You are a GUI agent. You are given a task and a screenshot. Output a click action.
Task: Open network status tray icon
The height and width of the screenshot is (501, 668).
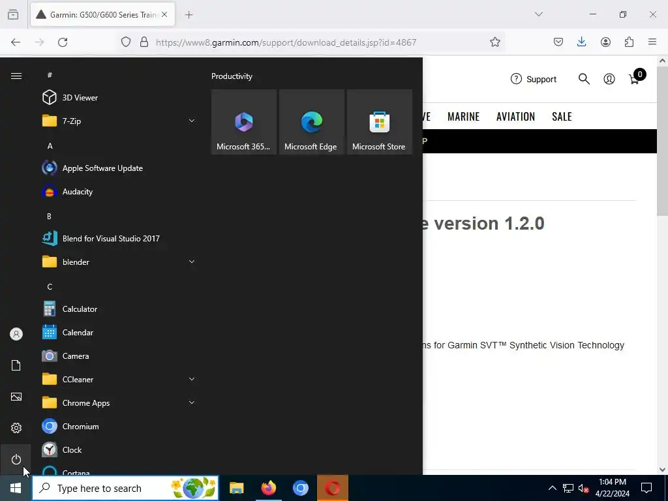[568, 488]
